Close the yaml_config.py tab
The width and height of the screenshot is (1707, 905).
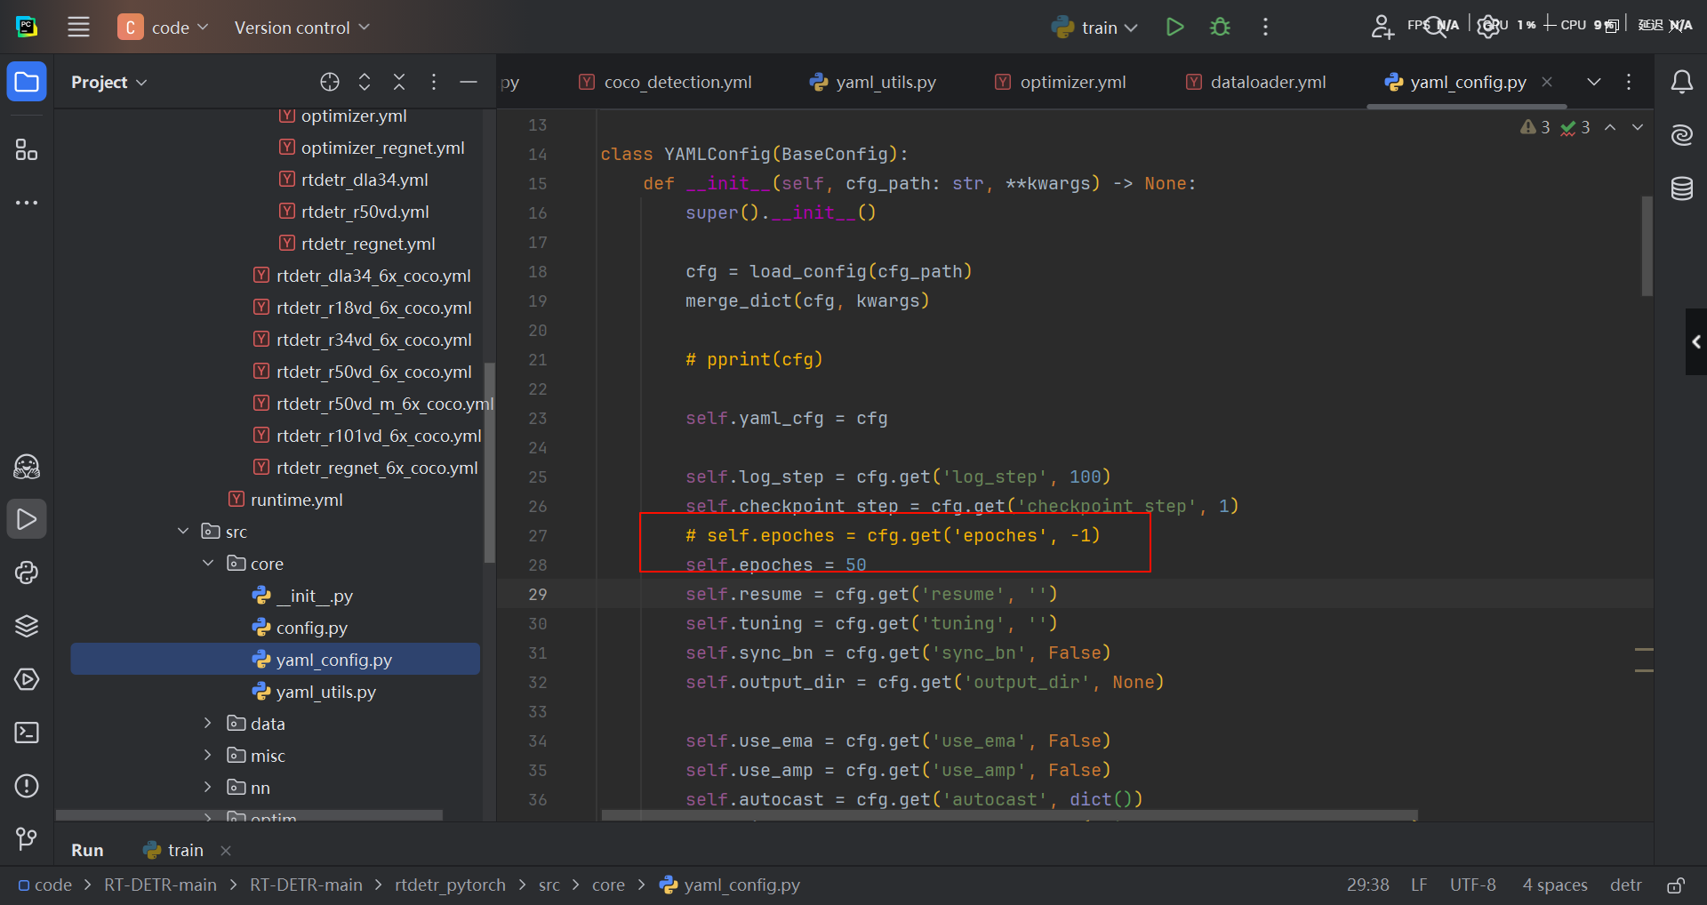click(1547, 82)
